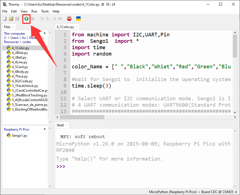Select 4_6Body.py in the file list
The image size is (240, 195).
20,72
